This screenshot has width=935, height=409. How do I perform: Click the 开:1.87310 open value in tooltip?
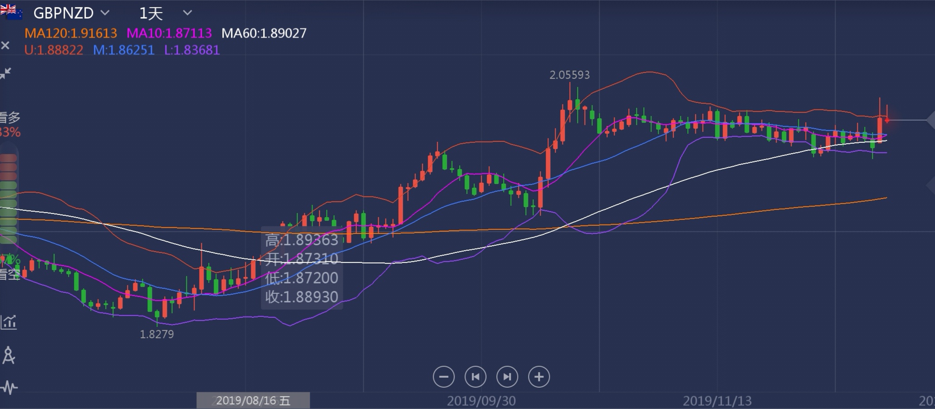coord(302,259)
